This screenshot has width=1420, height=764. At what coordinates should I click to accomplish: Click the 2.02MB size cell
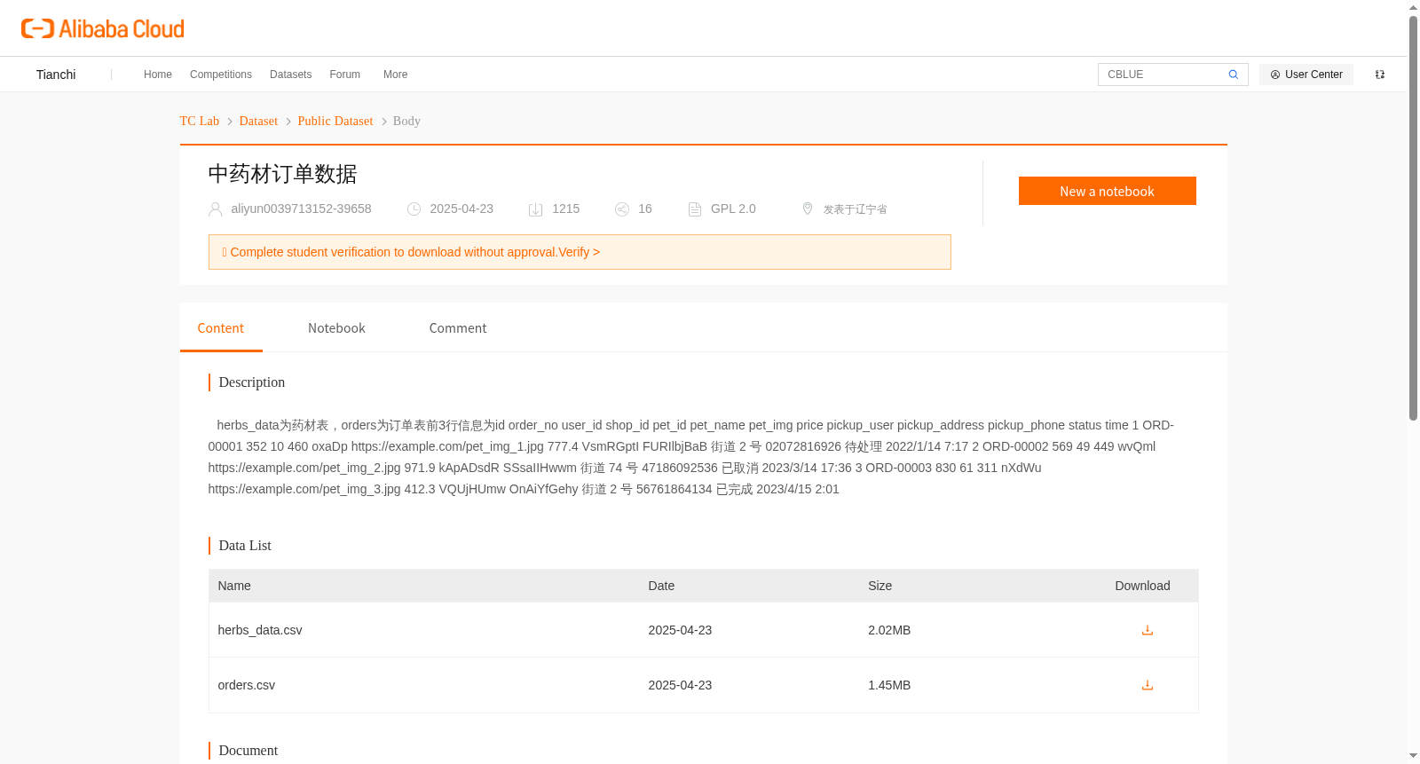pos(889,630)
